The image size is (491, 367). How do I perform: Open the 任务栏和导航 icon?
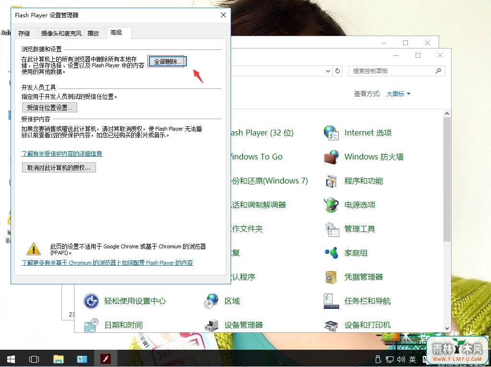[331, 301]
